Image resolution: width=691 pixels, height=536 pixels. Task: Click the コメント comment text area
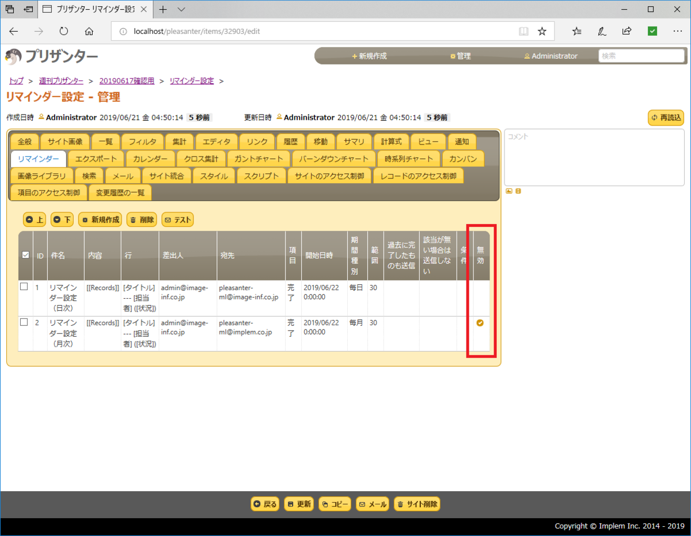594,155
